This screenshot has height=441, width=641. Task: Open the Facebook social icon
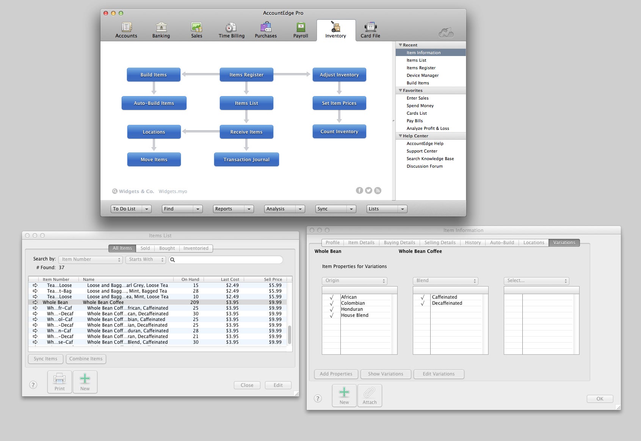pyautogui.click(x=359, y=190)
